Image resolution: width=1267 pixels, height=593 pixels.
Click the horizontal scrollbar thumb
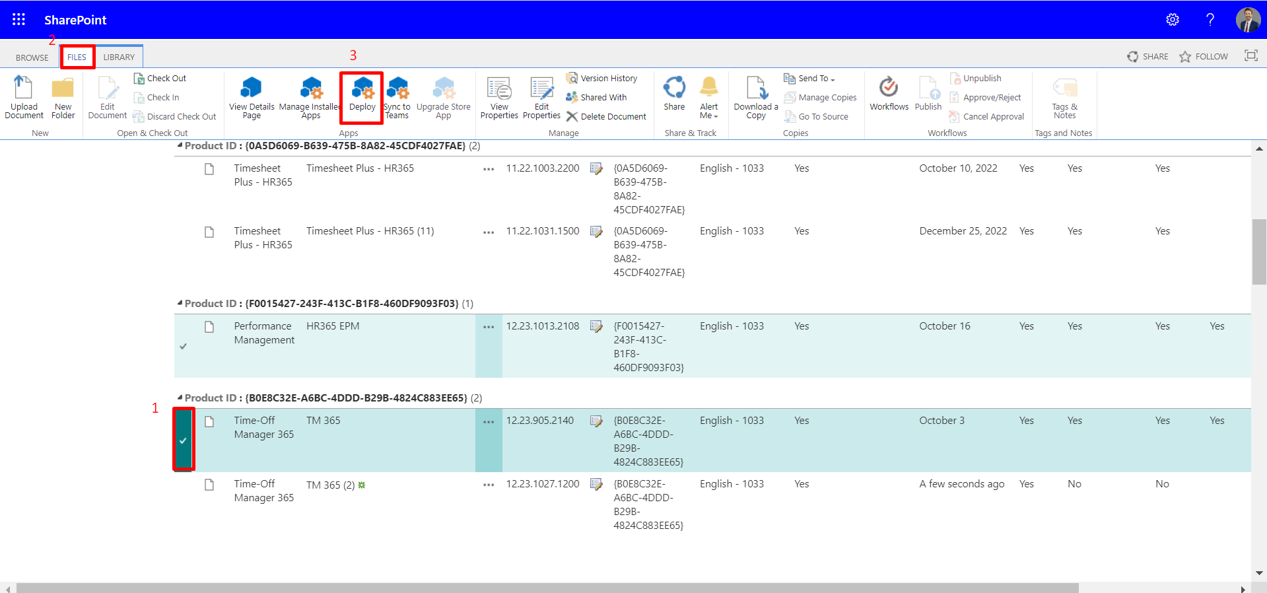547,588
